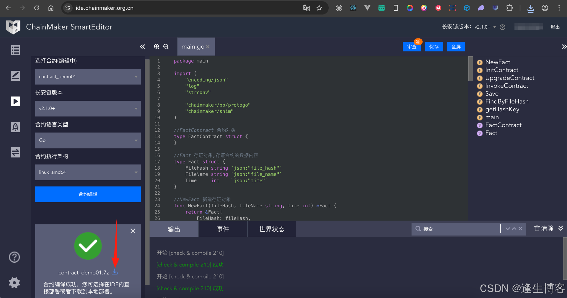The height and width of the screenshot is (298, 567).
Task: Click 清除 clear output button
Action: point(544,229)
